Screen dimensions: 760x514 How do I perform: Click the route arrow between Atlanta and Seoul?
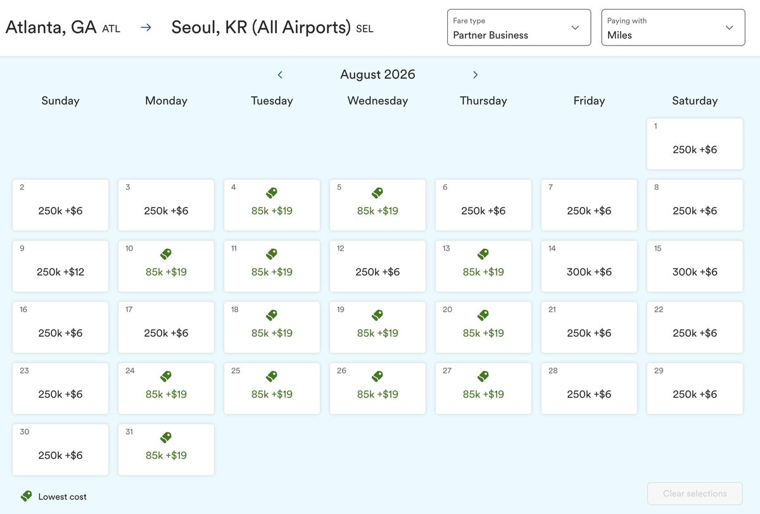[x=146, y=28]
